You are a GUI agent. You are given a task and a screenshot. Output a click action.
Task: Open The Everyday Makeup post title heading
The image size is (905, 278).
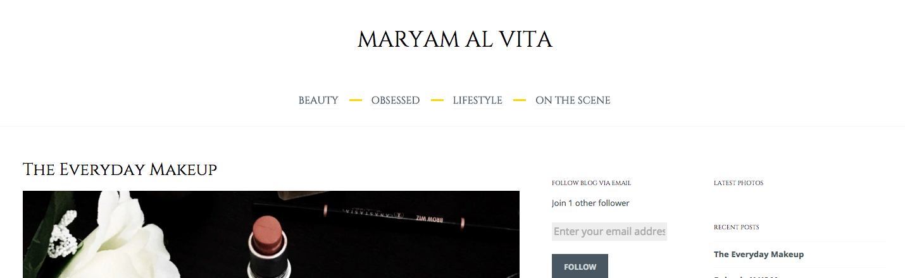[x=120, y=169]
